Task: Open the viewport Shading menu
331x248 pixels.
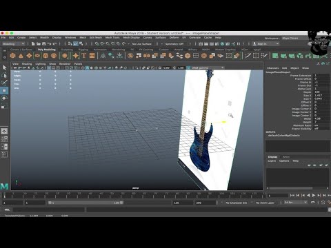Action: [27, 64]
